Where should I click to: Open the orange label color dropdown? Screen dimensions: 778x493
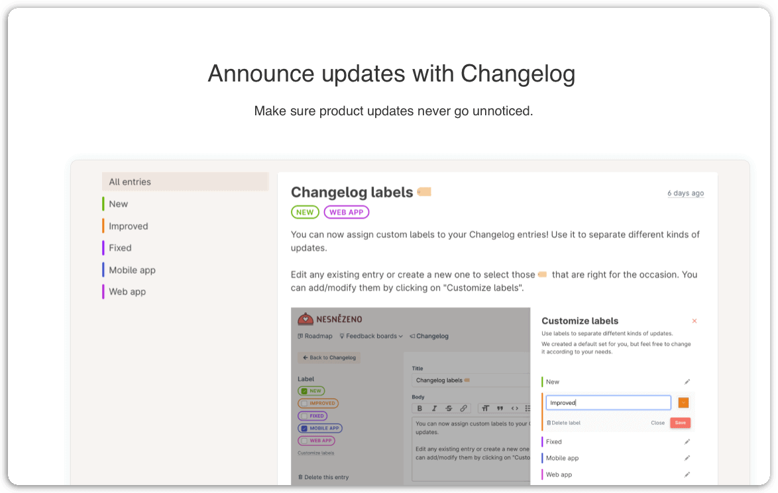click(683, 403)
